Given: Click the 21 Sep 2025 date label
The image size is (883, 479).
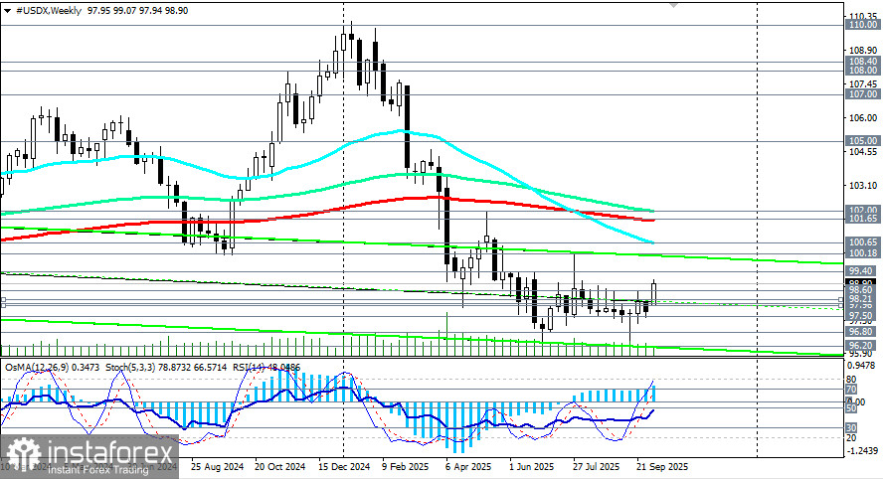Looking at the screenshot, I should point(662,467).
